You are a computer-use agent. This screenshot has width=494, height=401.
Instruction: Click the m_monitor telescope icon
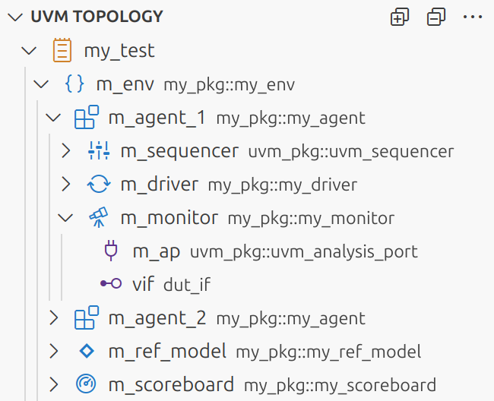tap(99, 218)
